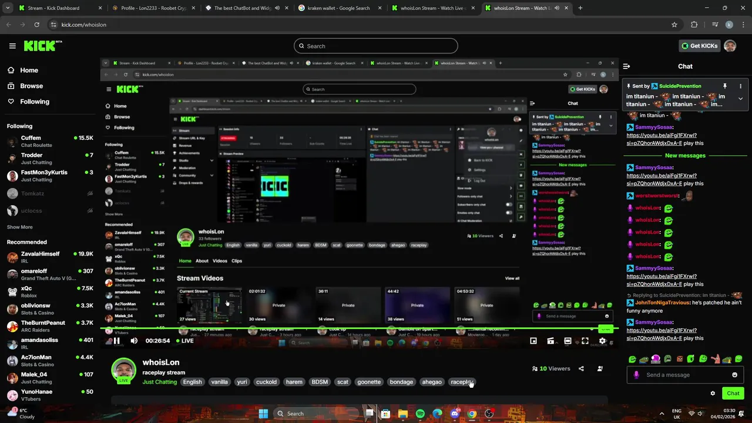Click the vanilla tag pill
This screenshot has width=752, height=423.
pos(219,382)
